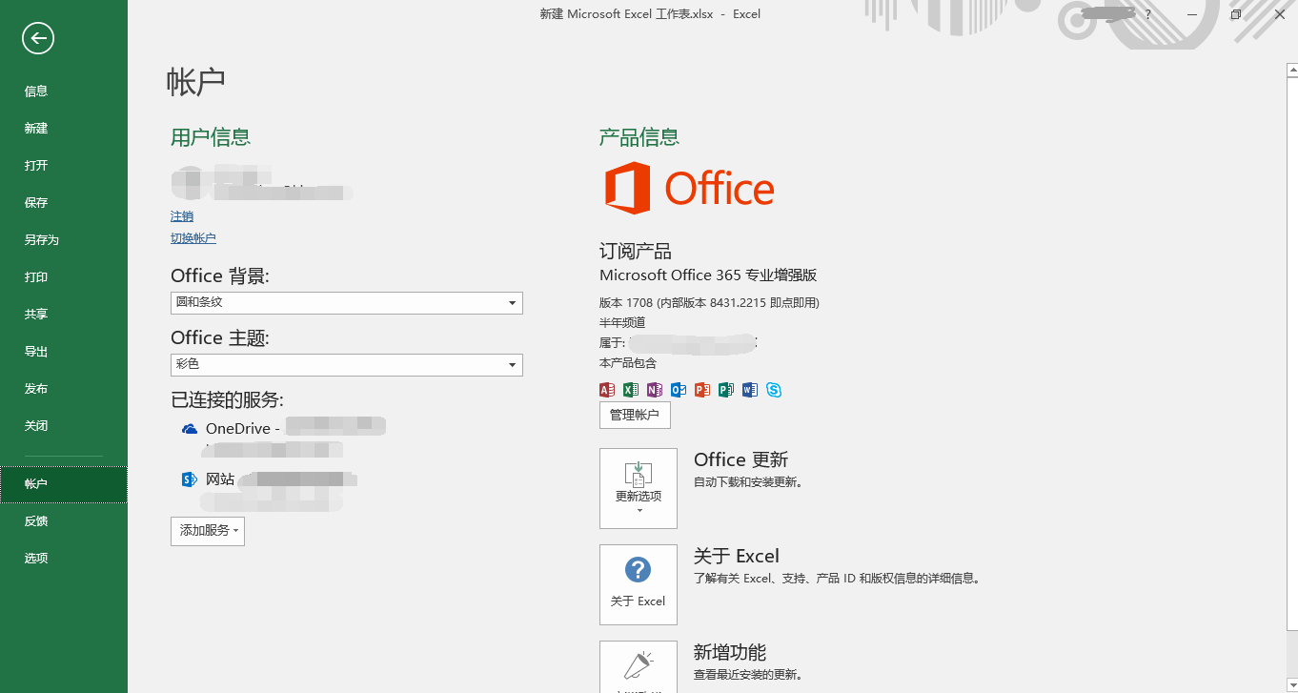Click the Publisher icon

pyautogui.click(x=725, y=389)
